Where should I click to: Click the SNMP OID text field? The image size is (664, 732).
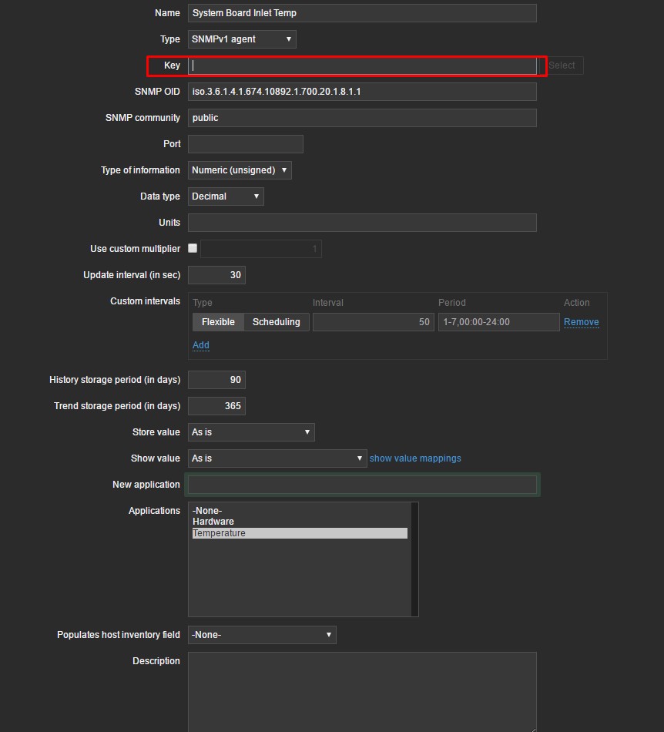coord(362,92)
